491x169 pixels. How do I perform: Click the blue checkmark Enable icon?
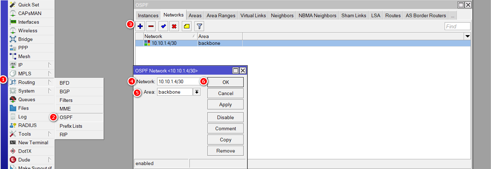pos(164,26)
